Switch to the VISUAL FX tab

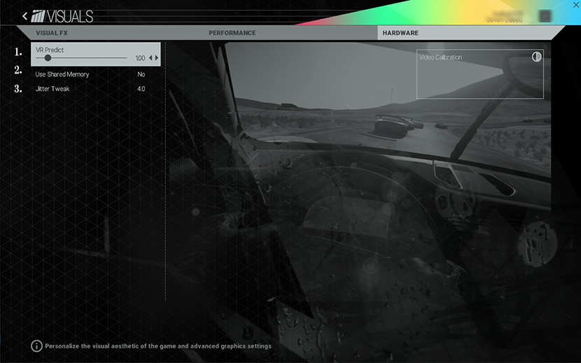point(52,33)
